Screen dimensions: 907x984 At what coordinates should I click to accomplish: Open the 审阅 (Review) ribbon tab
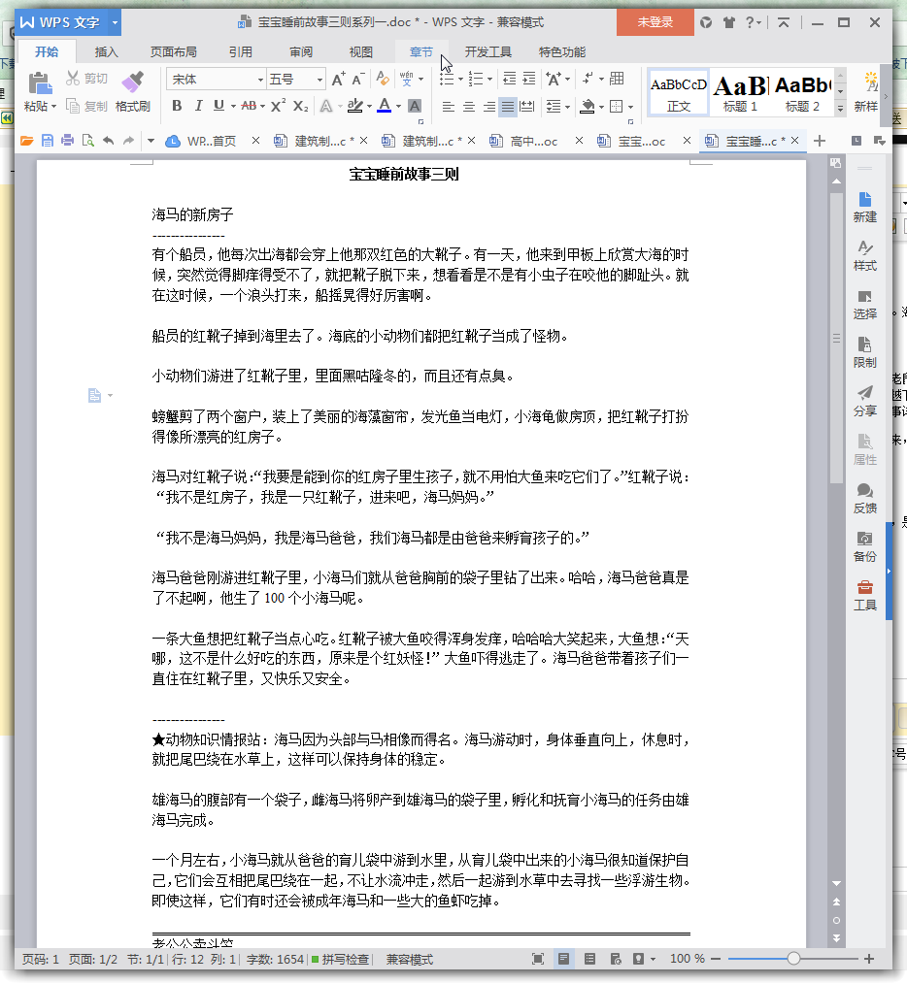click(x=300, y=52)
